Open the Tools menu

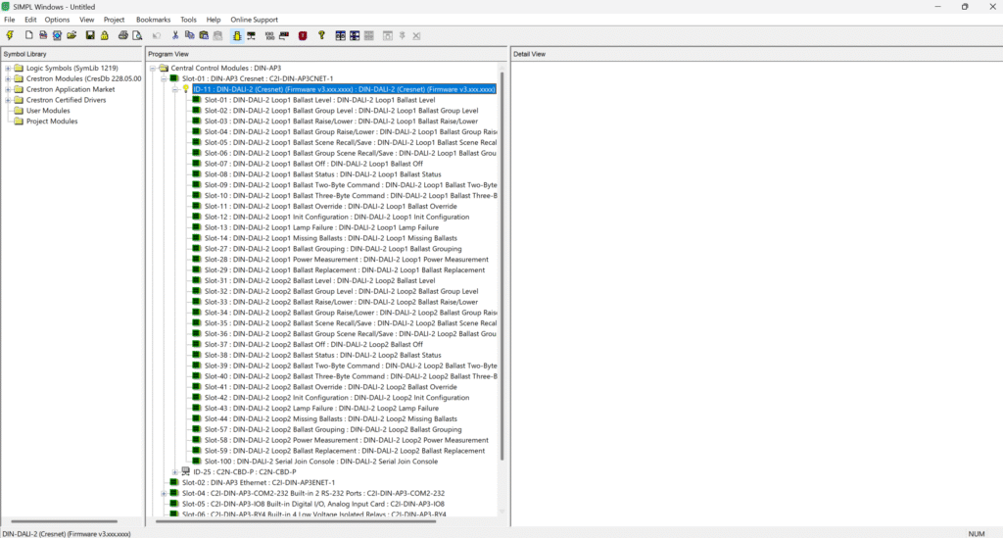click(x=188, y=20)
